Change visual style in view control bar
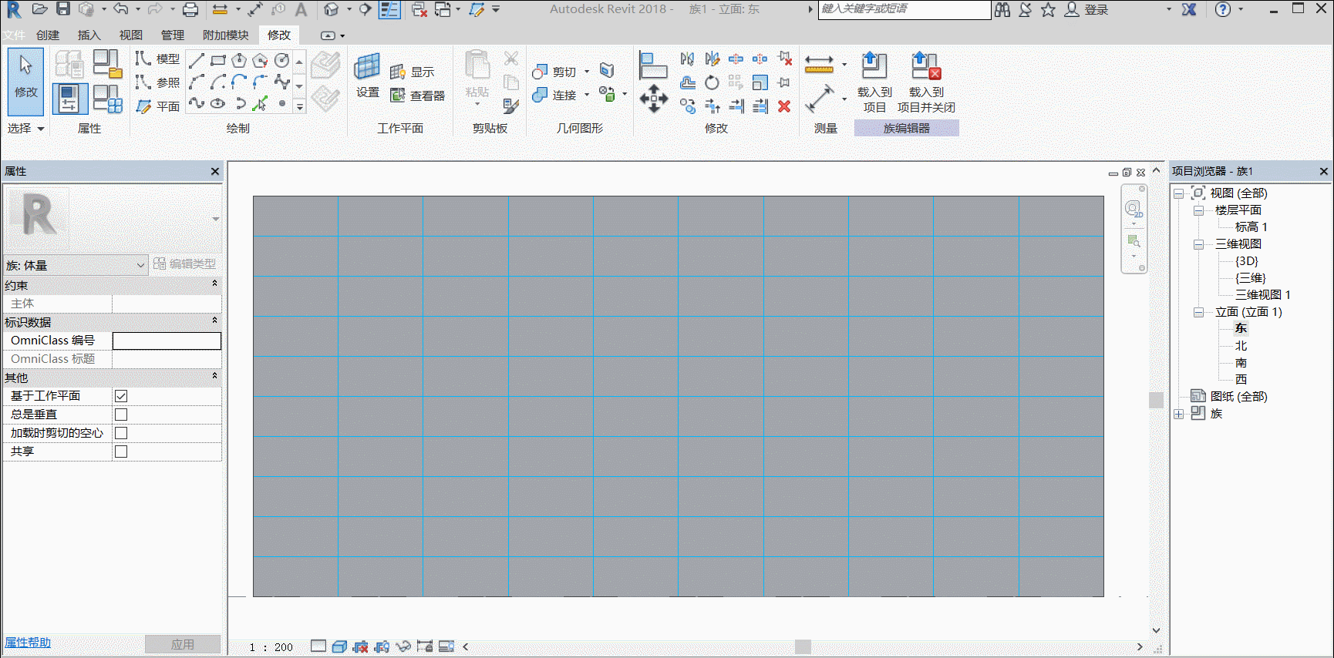 (x=339, y=646)
